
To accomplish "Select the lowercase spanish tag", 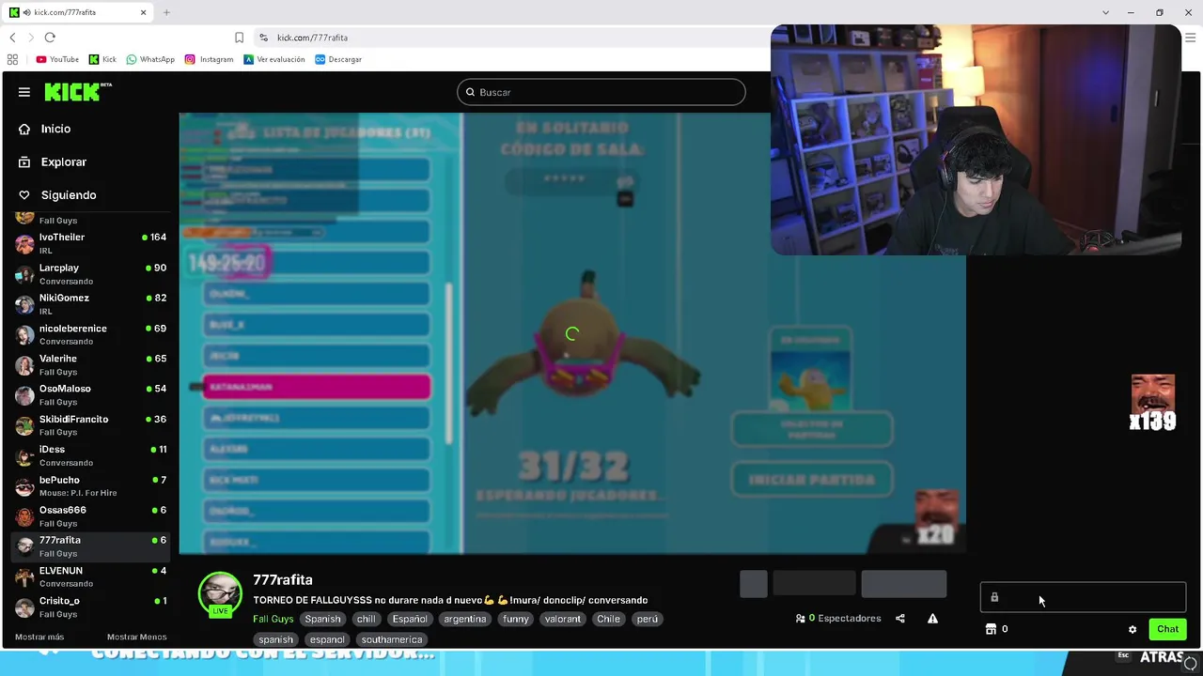I will (x=276, y=639).
